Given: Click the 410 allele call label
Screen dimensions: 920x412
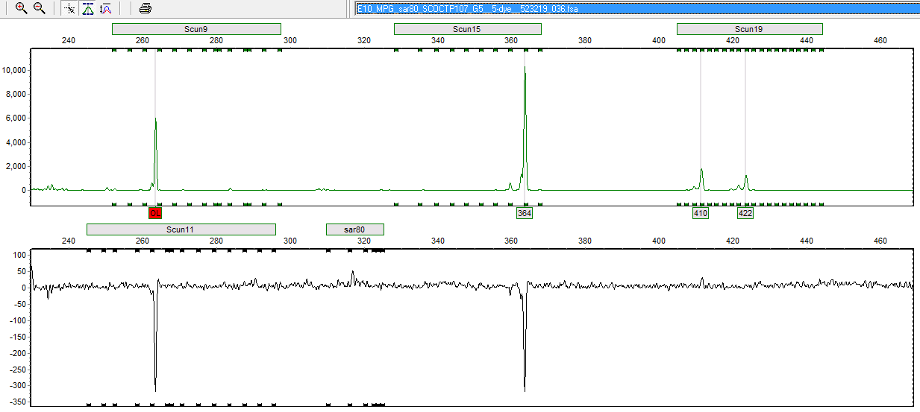Looking at the screenshot, I should tap(701, 214).
